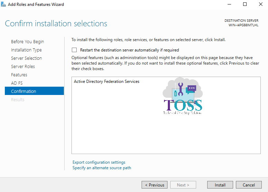The width and height of the screenshot is (268, 192).
Task: Open Specify an alternate source path link
Action: (102, 168)
